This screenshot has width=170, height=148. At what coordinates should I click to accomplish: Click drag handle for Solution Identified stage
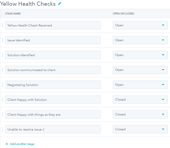[3, 55]
